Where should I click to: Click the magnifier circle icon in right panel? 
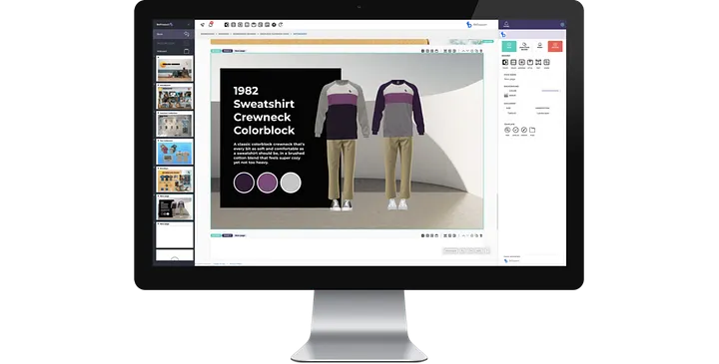click(x=507, y=130)
